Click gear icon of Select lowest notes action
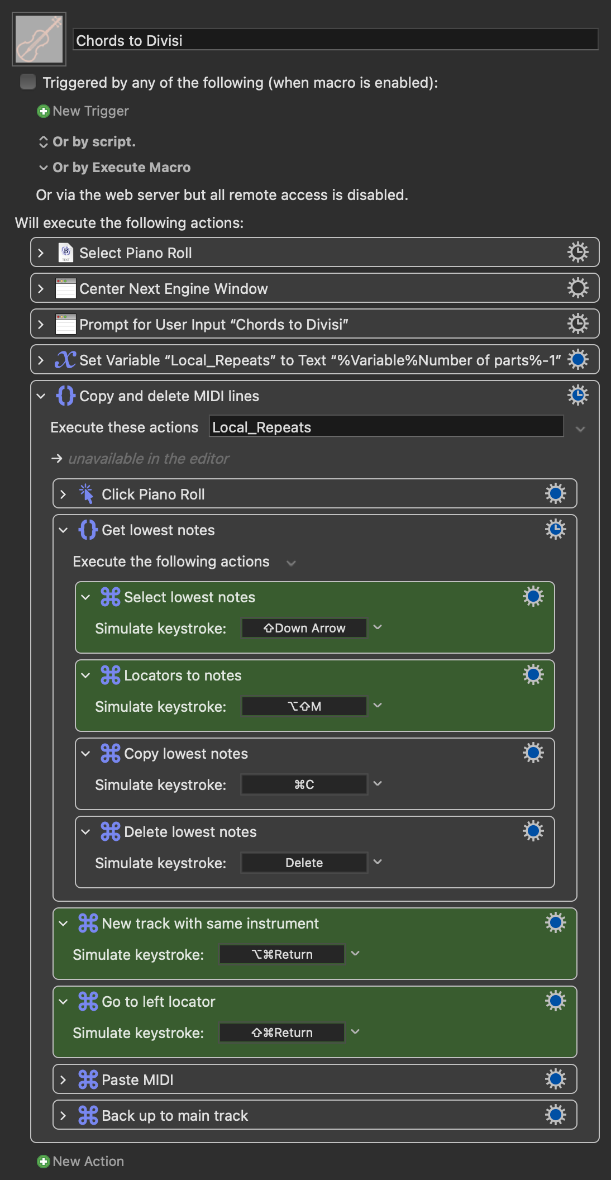Screen dimensions: 611x1180 [533, 596]
